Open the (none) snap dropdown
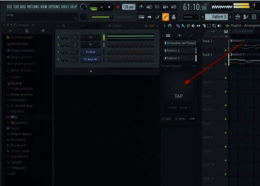The height and width of the screenshot is (186, 260). 190,17
